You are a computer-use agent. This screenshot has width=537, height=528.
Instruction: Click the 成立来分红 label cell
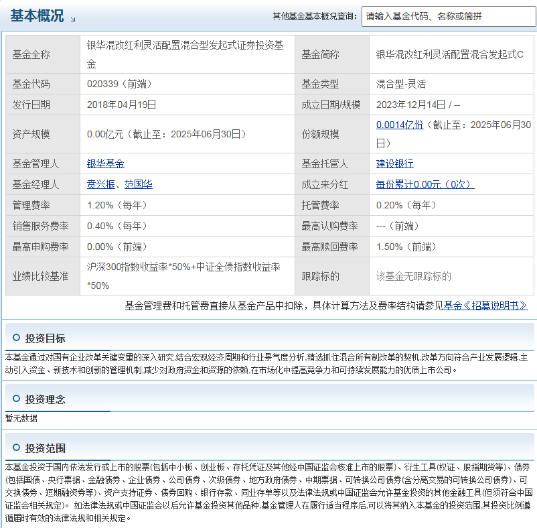332,184
